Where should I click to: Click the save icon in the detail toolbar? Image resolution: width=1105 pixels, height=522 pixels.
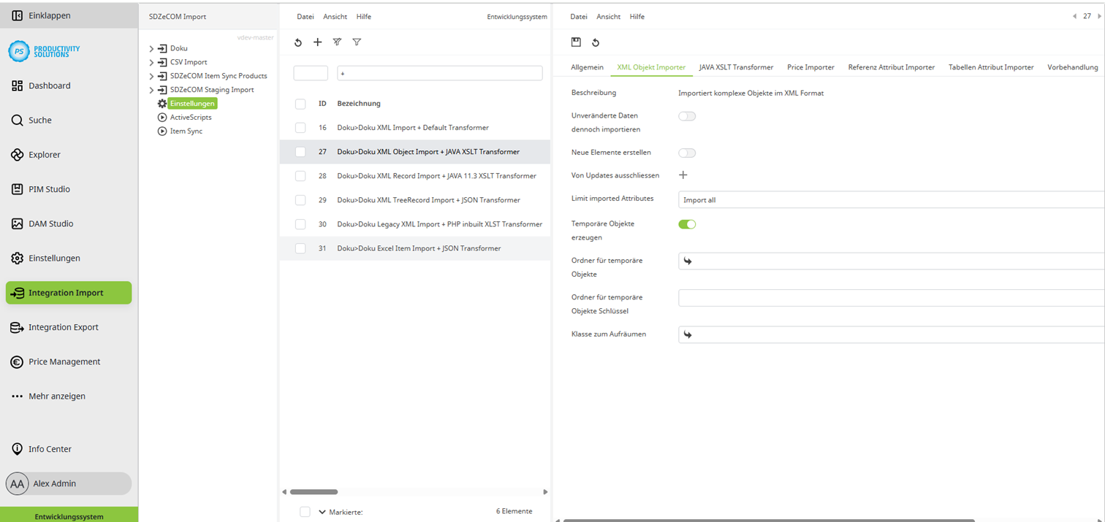pos(577,42)
